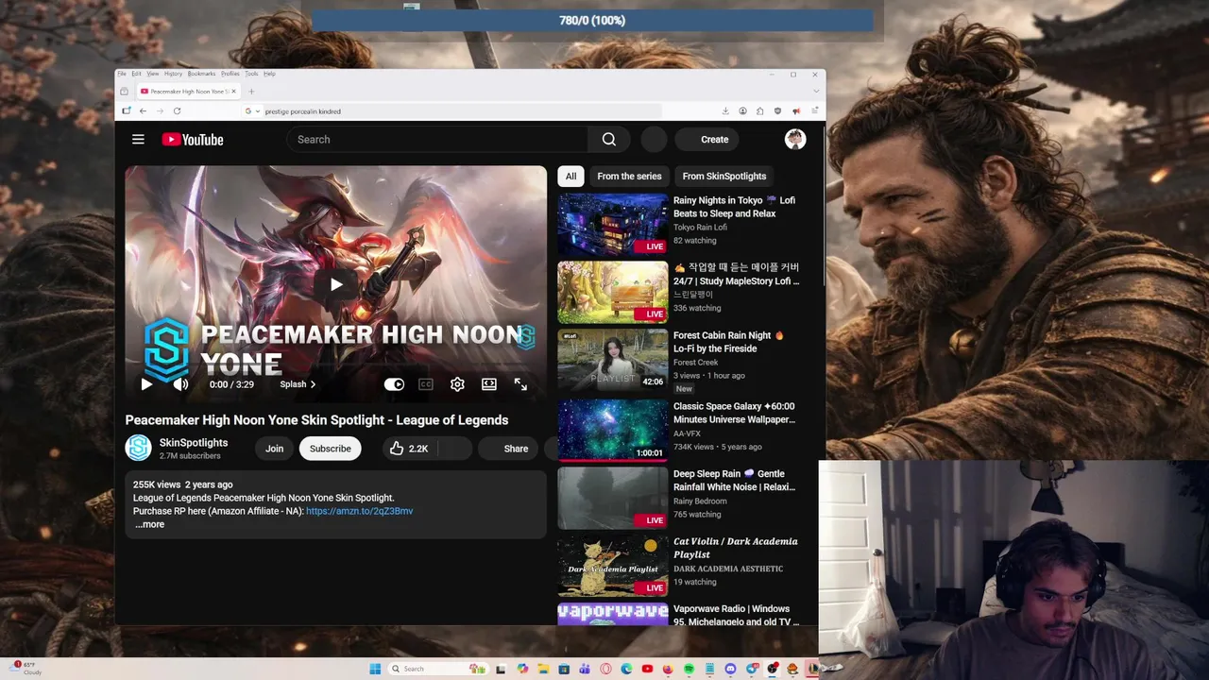Screen dimensions: 1209x680
Task: Launch Spotify from the taskbar
Action: click(690, 669)
